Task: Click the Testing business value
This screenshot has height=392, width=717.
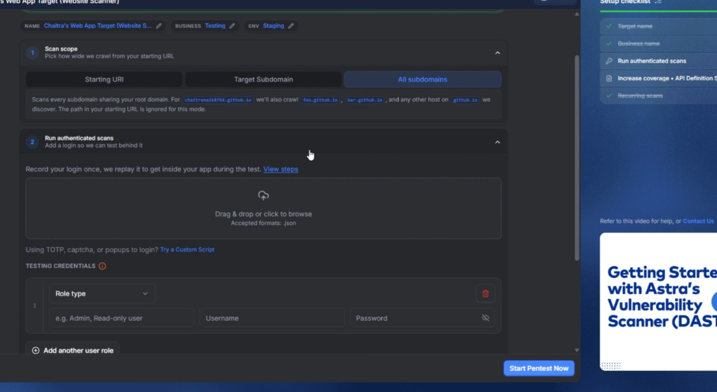Action: 215,26
